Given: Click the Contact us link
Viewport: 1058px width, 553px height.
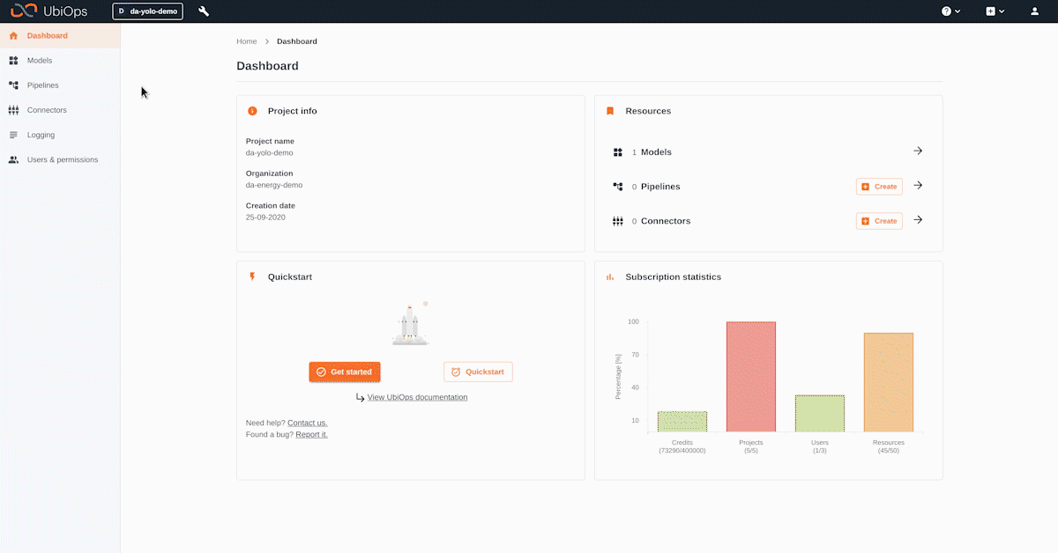Looking at the screenshot, I should (308, 423).
